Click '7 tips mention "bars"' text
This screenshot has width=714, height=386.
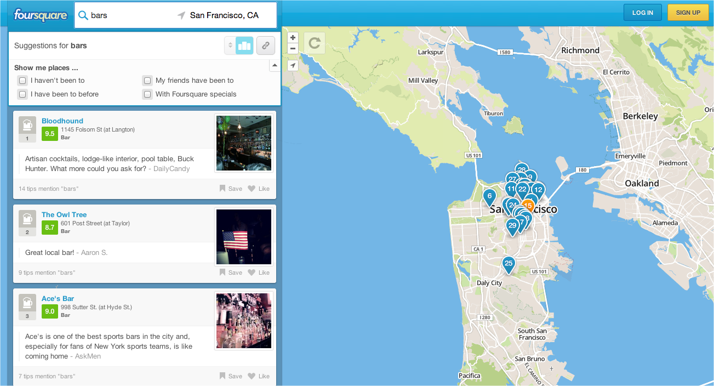[x=47, y=376]
